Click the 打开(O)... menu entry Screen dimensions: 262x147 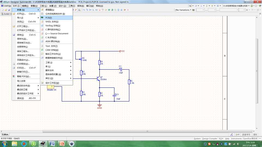(x=26, y=14)
